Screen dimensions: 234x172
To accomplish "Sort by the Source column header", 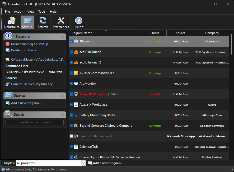I will tap(181, 33).
